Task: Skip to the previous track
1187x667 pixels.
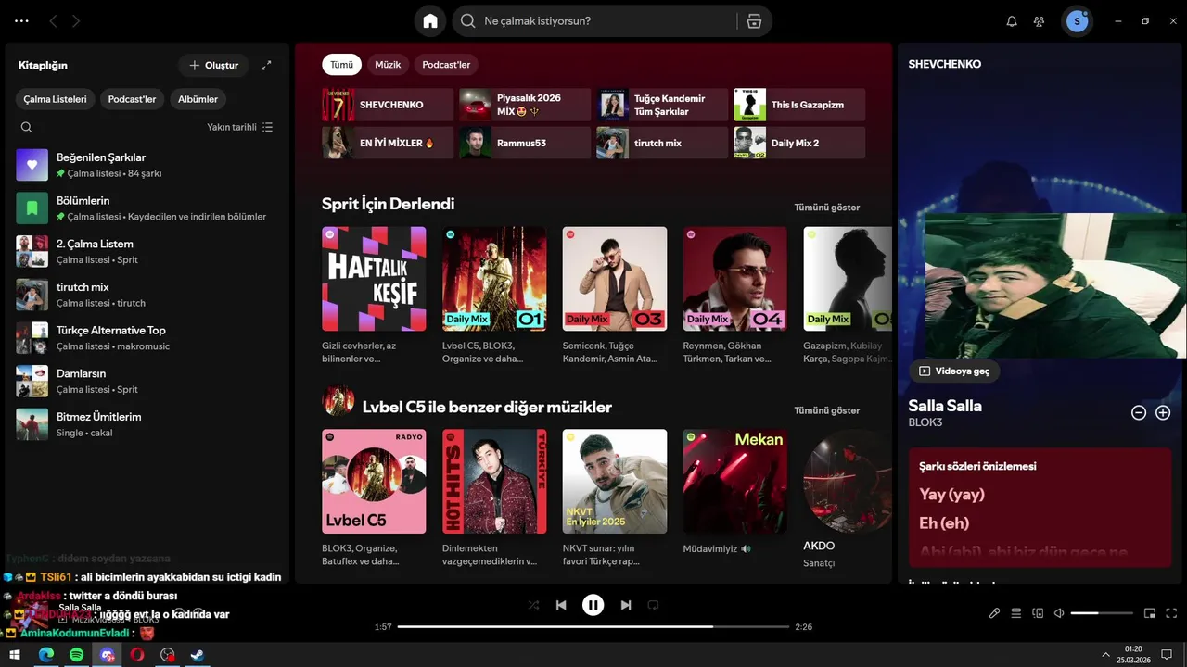Action: pos(561,605)
